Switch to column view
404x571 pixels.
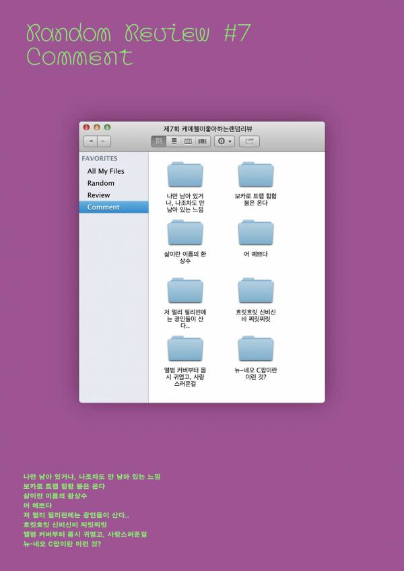coord(188,141)
